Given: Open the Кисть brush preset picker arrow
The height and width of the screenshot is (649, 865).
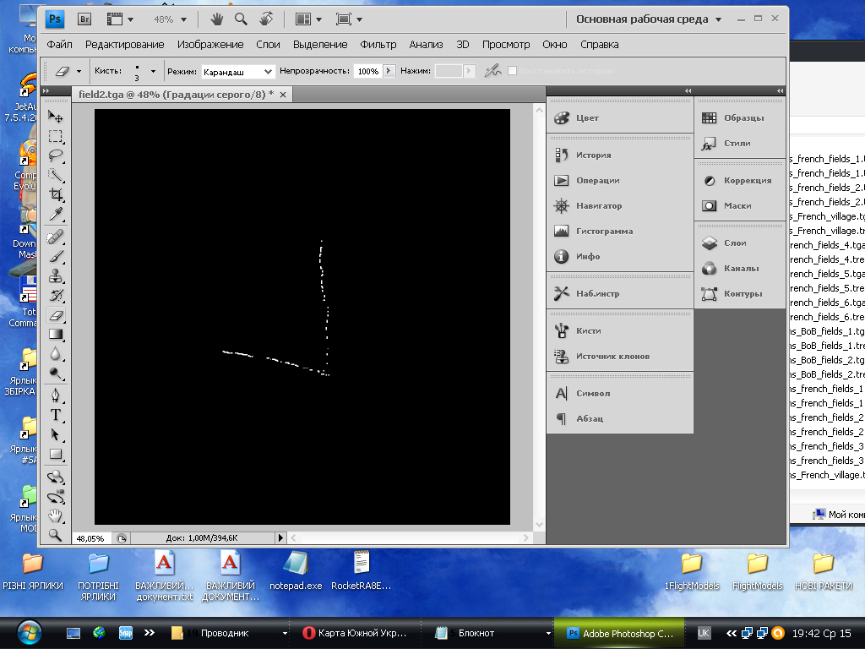Looking at the screenshot, I should click(x=153, y=72).
